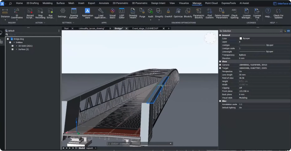Collapse the General properties section
This screenshot has height=151, width=291.
point(220,35)
